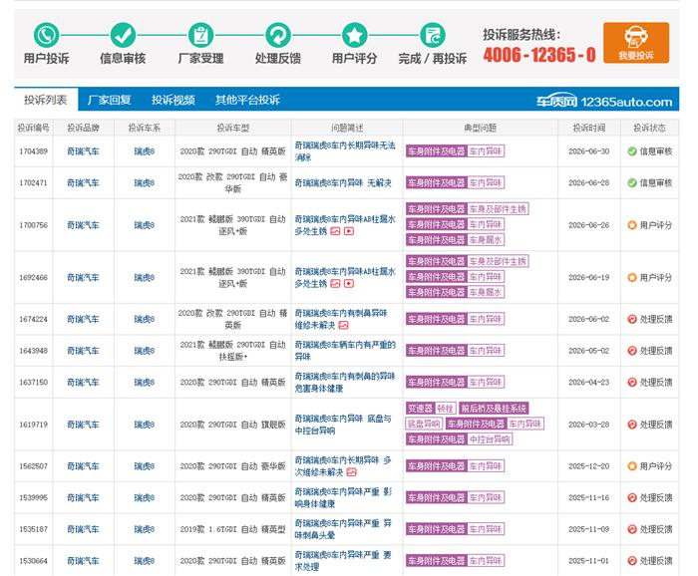Switch to the 投诉列表 tab
698x576 pixels.
point(46,100)
